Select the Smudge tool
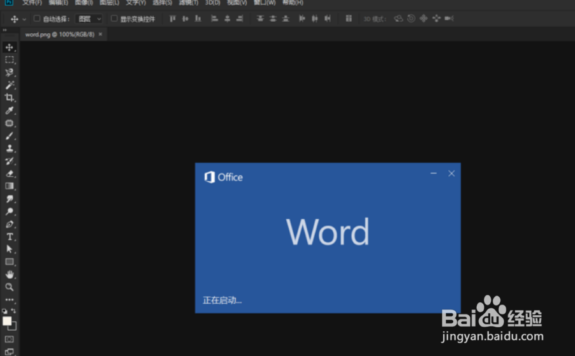The height and width of the screenshot is (356, 575). pos(10,199)
